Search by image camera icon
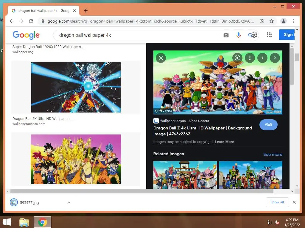The image size is (305, 228). point(226,35)
